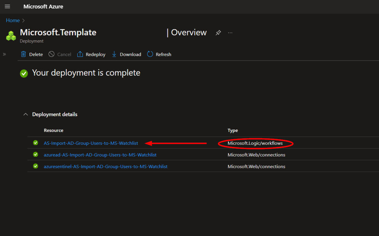Click the Overview page title text

click(x=189, y=33)
